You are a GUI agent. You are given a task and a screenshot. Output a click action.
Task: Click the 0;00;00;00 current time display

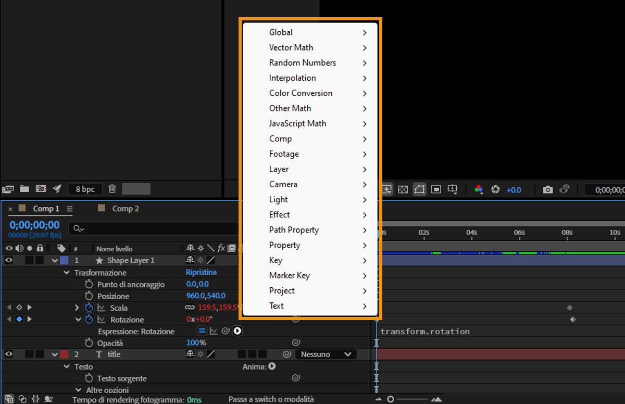[33, 225]
